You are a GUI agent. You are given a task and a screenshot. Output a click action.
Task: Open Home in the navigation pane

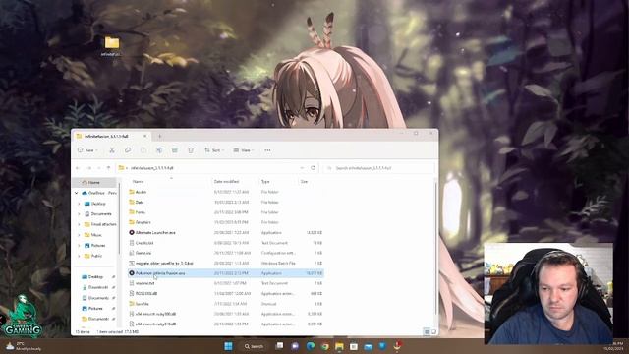[94, 182]
